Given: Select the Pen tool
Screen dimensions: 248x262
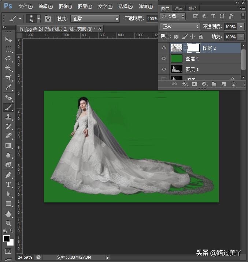Looking at the screenshot, I should coord(8,175).
